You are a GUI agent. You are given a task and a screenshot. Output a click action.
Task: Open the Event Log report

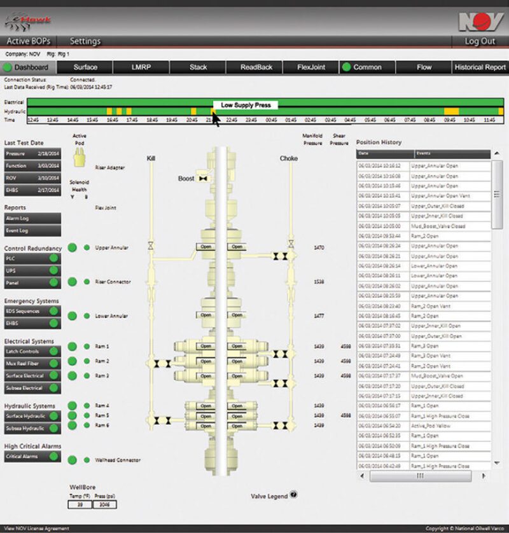(x=32, y=230)
